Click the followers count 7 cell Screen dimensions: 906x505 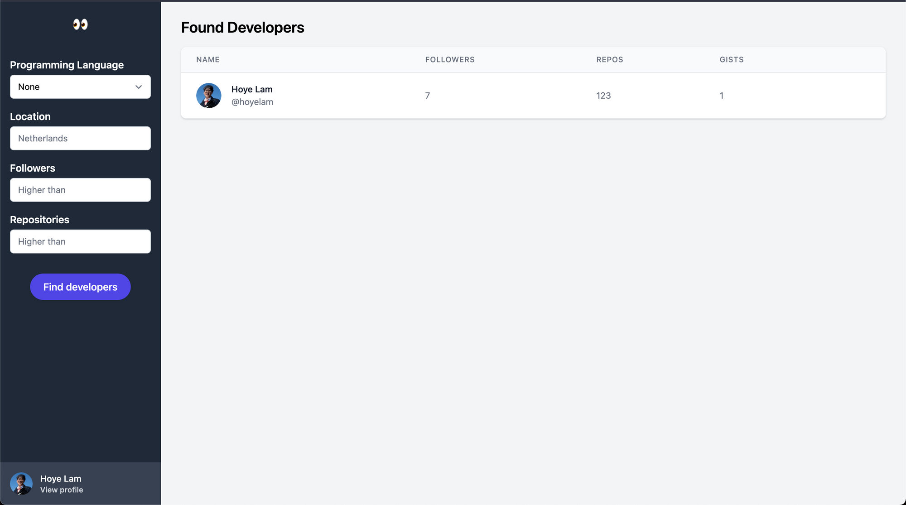tap(428, 96)
